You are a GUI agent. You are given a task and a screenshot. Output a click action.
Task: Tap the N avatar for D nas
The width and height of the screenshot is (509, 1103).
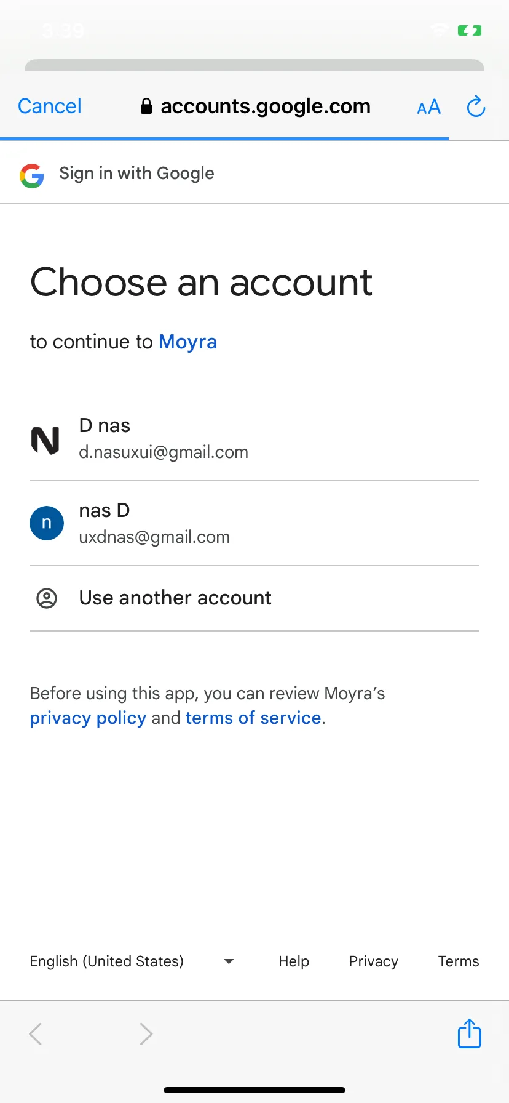(x=45, y=441)
